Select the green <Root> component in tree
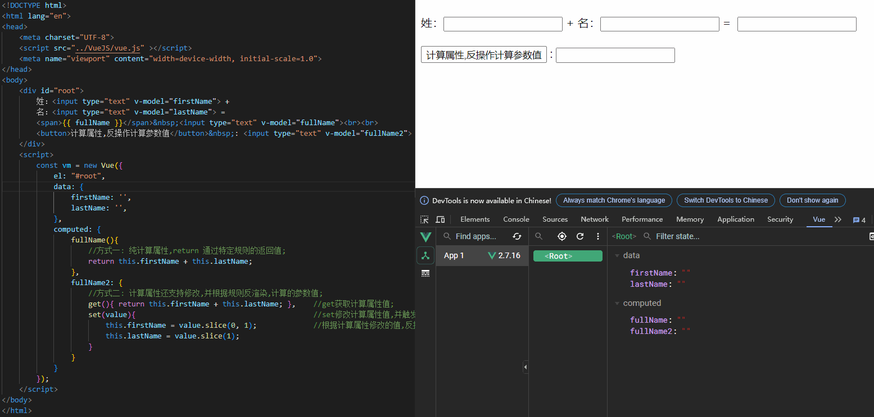Screen dimensions: 874x417 [568, 256]
